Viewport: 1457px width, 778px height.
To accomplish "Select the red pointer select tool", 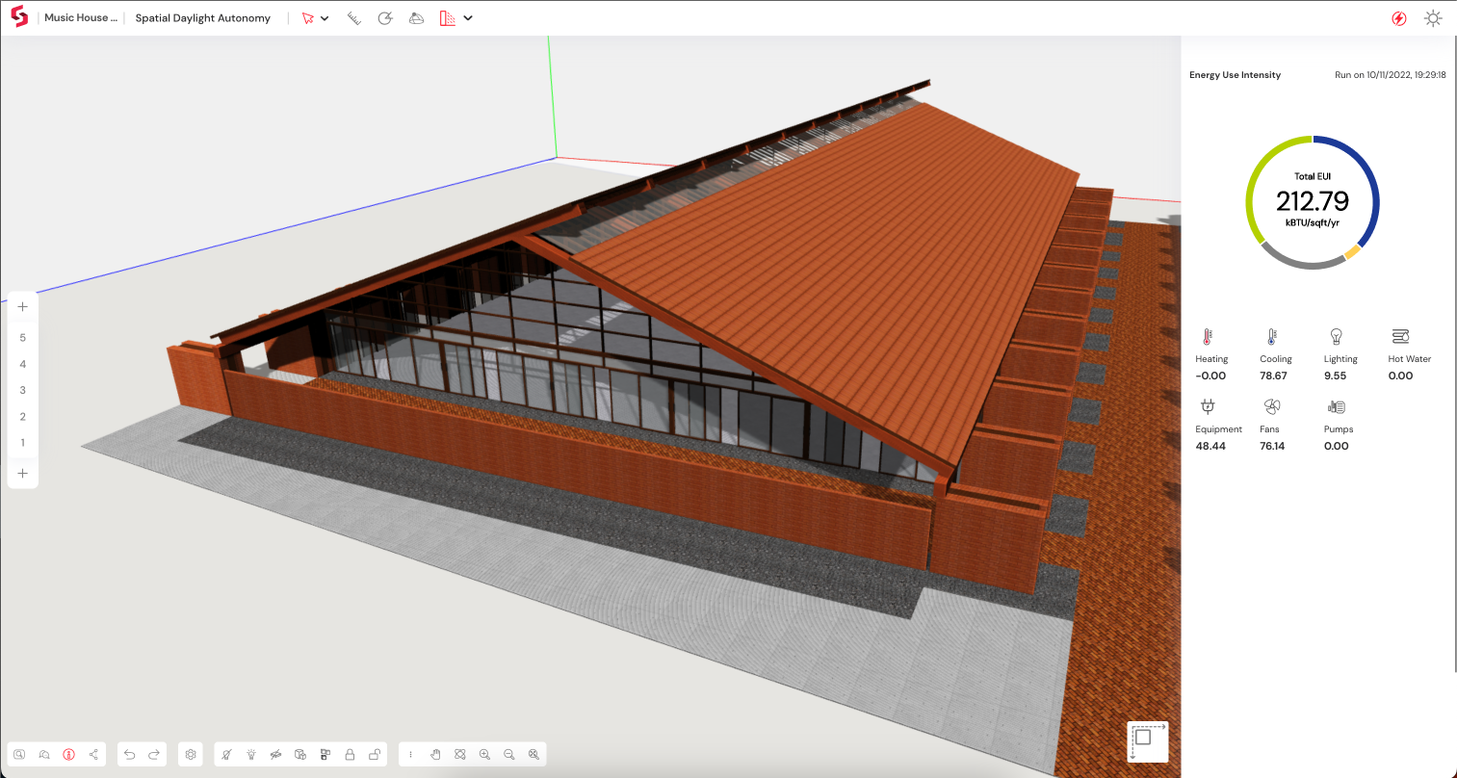I will coord(308,18).
